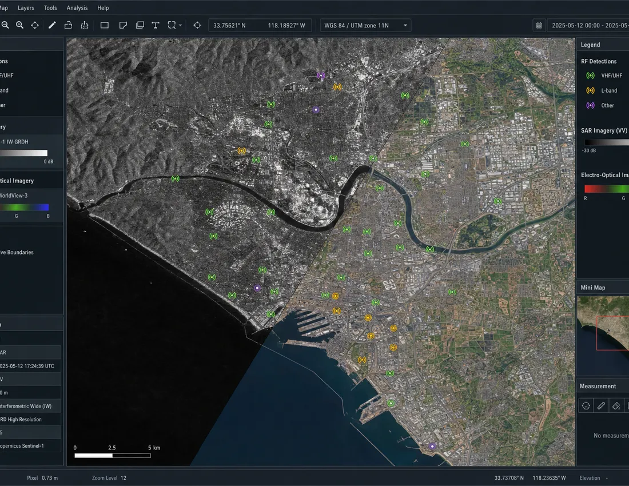Select the ruler distance measurement tool
This screenshot has height=486, width=629.
tap(601, 406)
